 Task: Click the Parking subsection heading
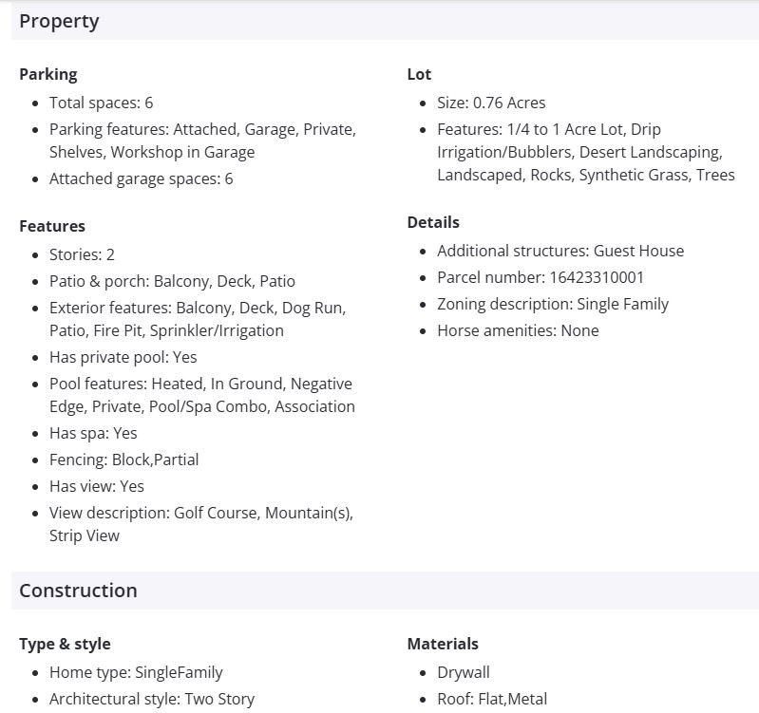[48, 74]
